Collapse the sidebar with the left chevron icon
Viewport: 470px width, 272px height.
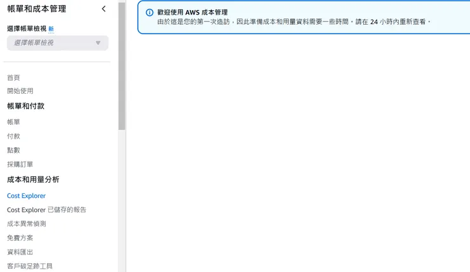[x=104, y=9]
